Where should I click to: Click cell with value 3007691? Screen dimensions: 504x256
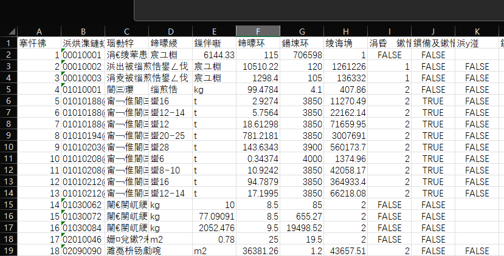click(345, 136)
